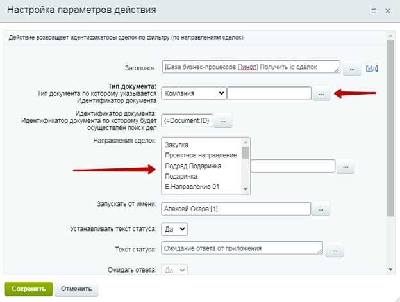The height and width of the screenshot is (302, 400).
Task: Expand the Ожидать ответа dropdown
Action: coord(174,270)
